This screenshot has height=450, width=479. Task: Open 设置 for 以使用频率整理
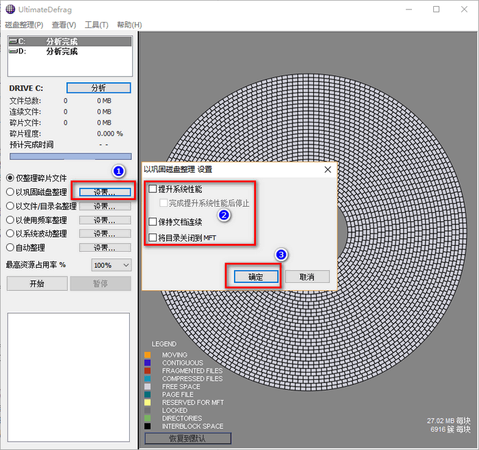pos(105,220)
